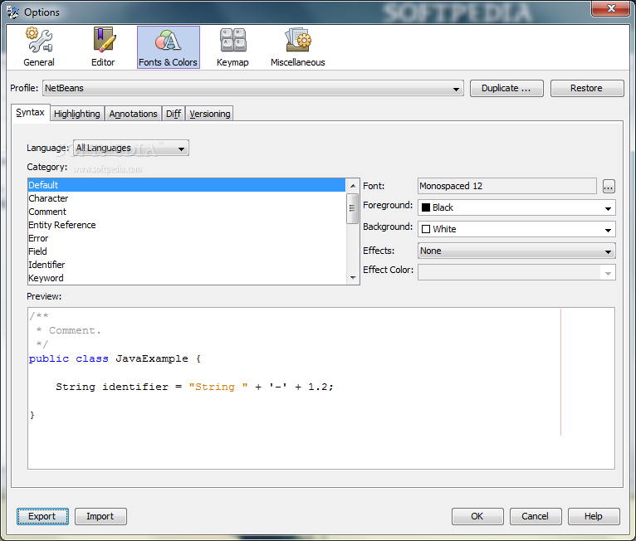Select the Default category row
636x541 pixels.
pos(187,185)
